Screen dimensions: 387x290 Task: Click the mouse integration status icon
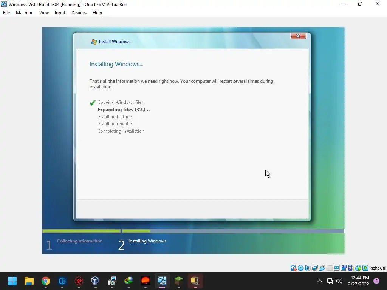click(358, 268)
